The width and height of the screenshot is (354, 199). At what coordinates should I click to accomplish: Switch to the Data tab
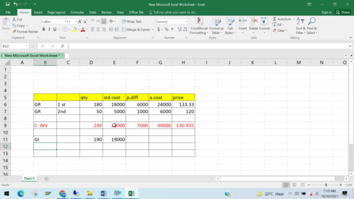(92, 12)
